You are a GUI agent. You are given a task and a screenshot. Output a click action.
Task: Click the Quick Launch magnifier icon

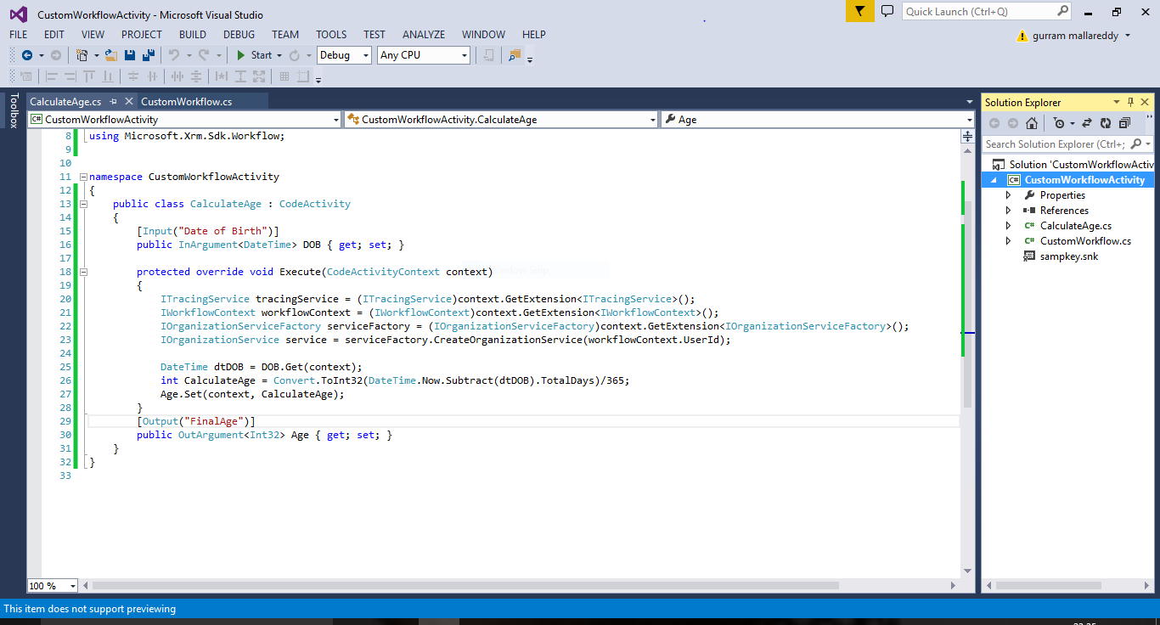pos(1062,11)
